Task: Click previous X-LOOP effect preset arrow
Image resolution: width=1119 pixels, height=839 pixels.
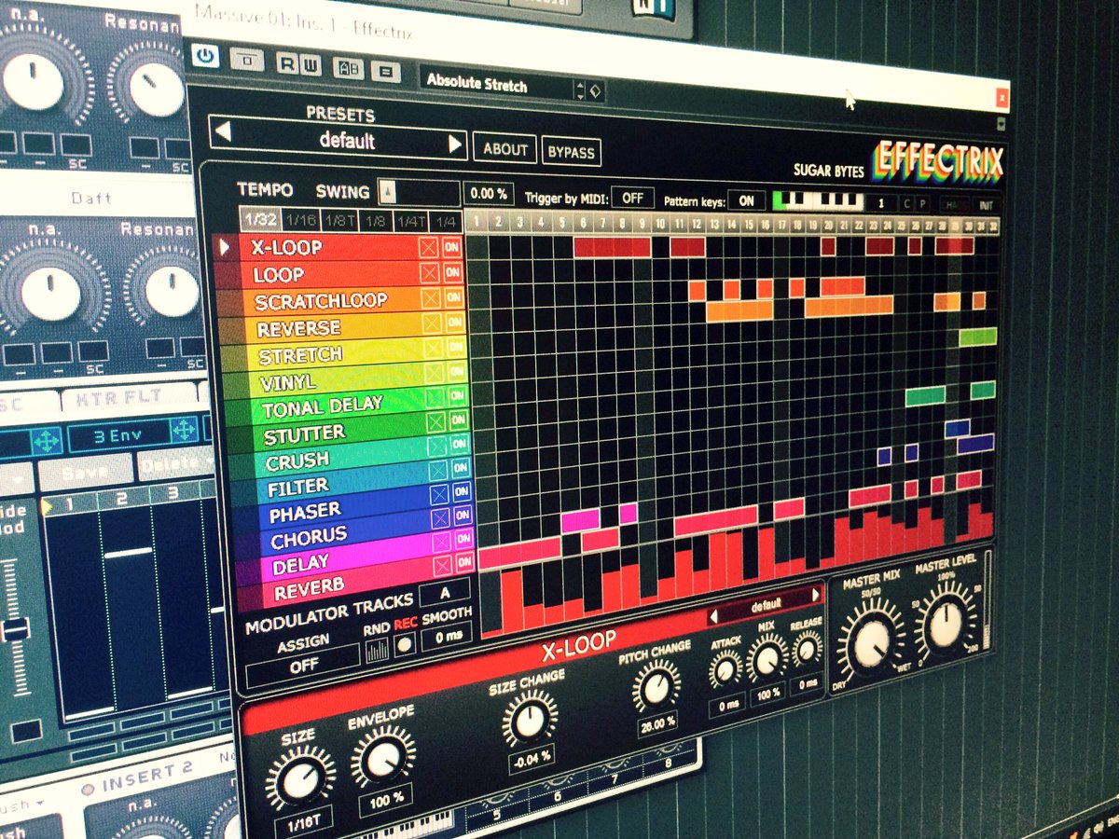Action: click(x=714, y=615)
